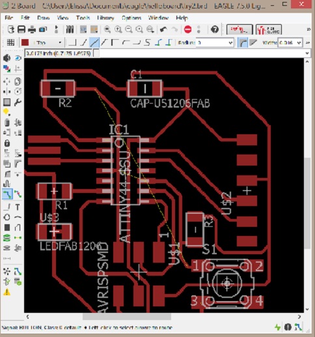This screenshot has height=337, width=315.
Task: Open the Library menu
Action: [105, 18]
